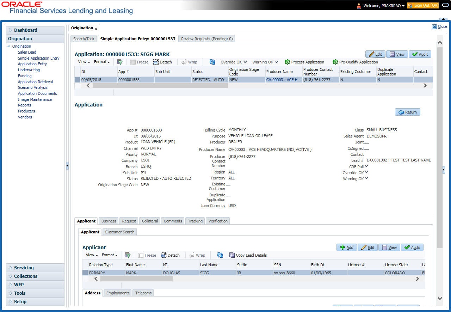Switch to the Business tab

point(109,221)
